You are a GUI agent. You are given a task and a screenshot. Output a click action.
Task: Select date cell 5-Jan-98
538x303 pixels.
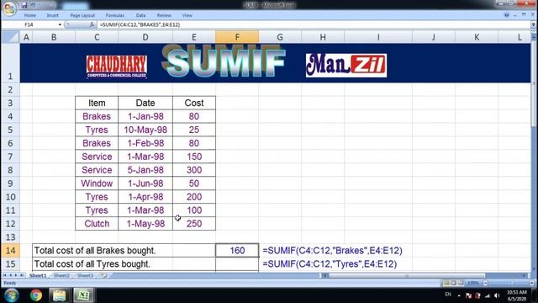point(145,170)
